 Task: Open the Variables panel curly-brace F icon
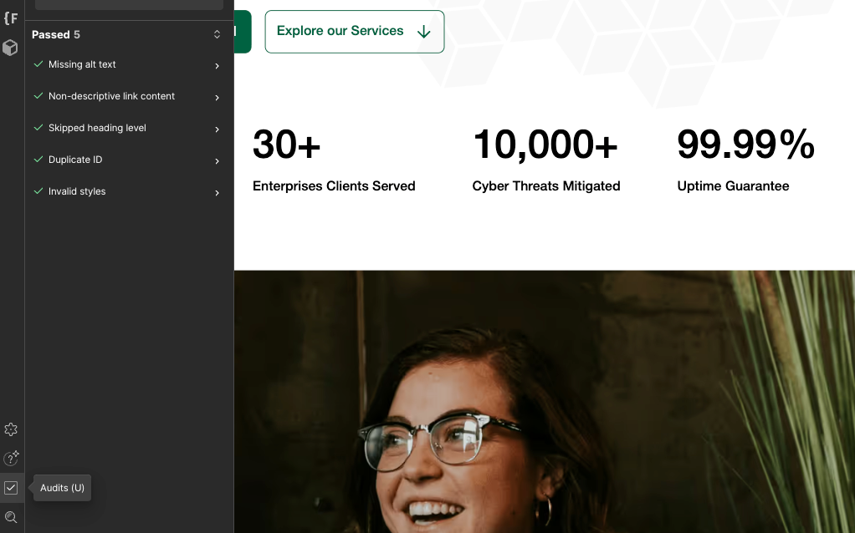point(11,18)
